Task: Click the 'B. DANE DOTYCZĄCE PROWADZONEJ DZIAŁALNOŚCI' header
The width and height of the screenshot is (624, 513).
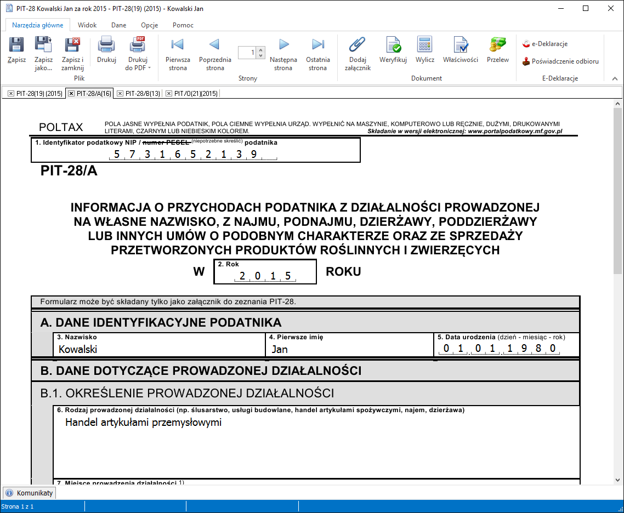Action: 201,371
